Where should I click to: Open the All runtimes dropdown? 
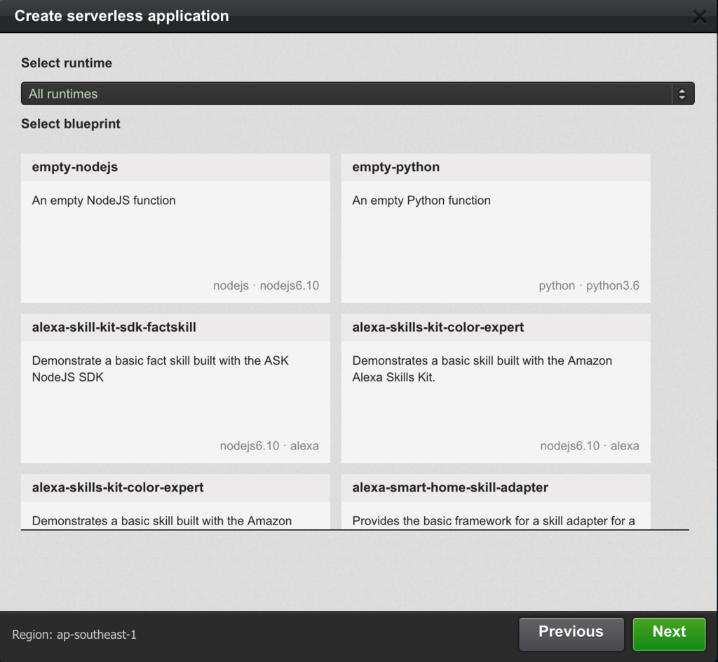pyautogui.click(x=358, y=94)
